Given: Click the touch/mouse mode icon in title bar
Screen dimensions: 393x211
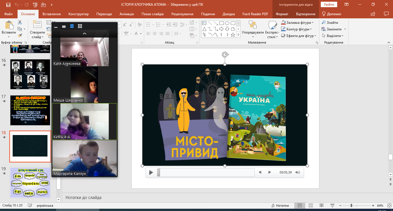Looking at the screenshot, I should coord(43,5).
